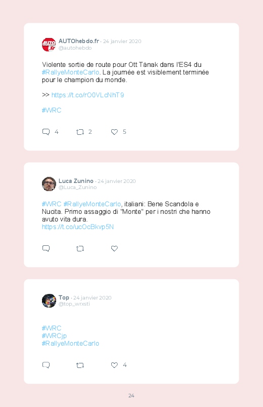Retweet the AUTOhebdo.fr tweet
263x407 pixels.
click(80, 132)
